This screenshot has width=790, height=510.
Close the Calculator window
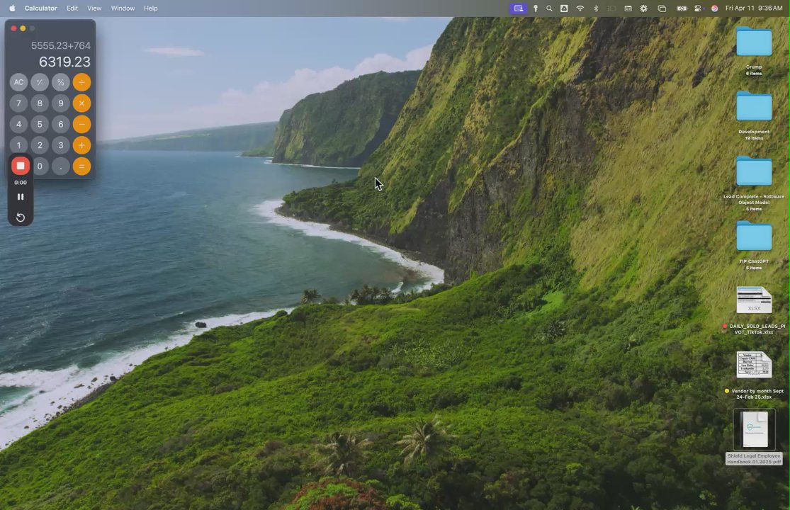[13, 29]
